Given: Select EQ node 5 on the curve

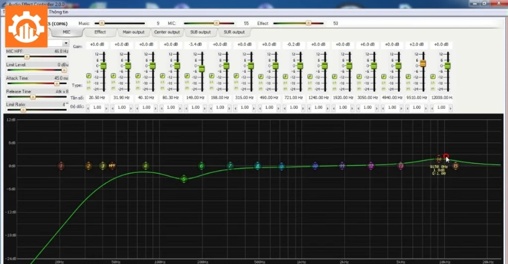Looking at the screenshot, I should (184, 179).
